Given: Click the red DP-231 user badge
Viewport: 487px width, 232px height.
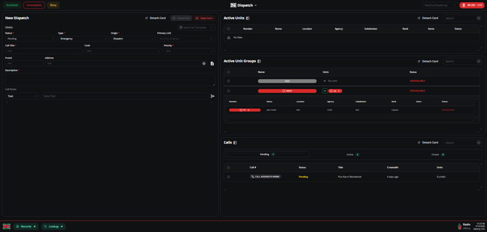Looking at the screenshot, I should (472, 5).
